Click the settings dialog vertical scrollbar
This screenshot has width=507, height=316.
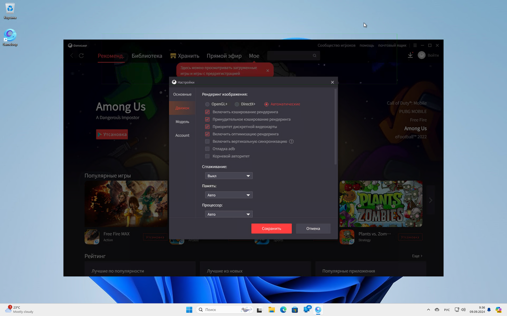(335, 127)
